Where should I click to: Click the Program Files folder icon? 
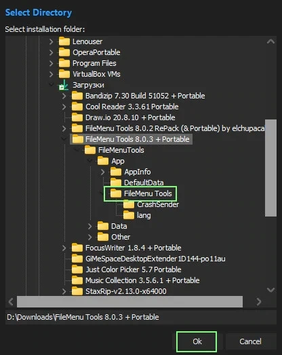point(64,63)
